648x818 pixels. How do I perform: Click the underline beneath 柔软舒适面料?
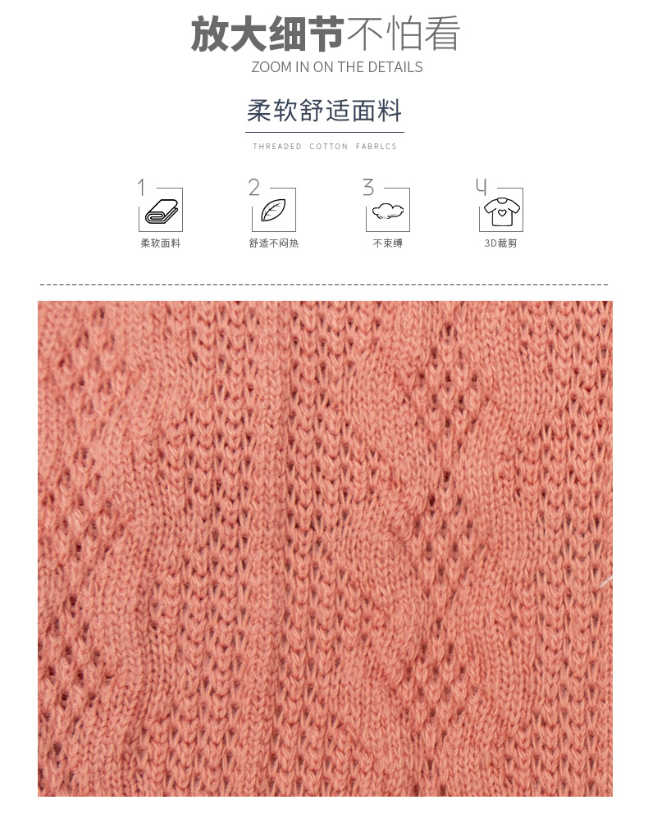pos(325,133)
